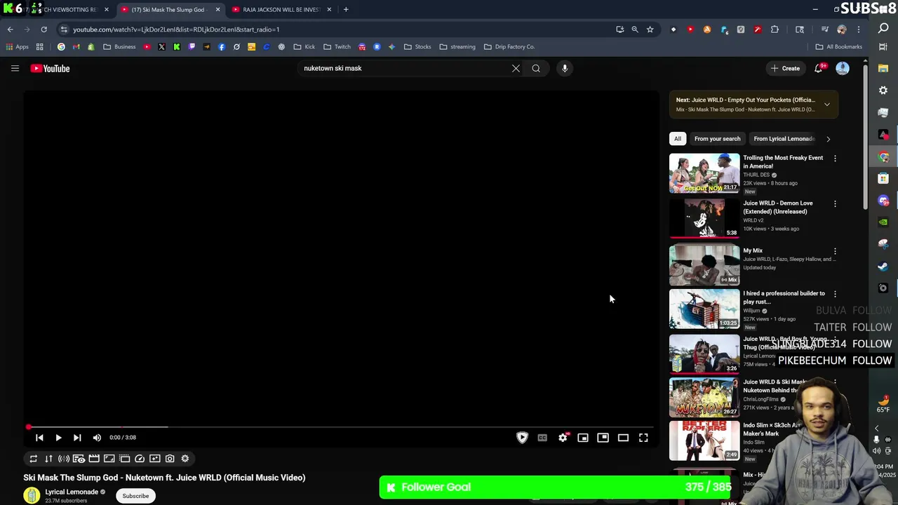Open the Kick bookmarks folder
Image resolution: width=898 pixels, height=505 pixels.
pos(304,47)
